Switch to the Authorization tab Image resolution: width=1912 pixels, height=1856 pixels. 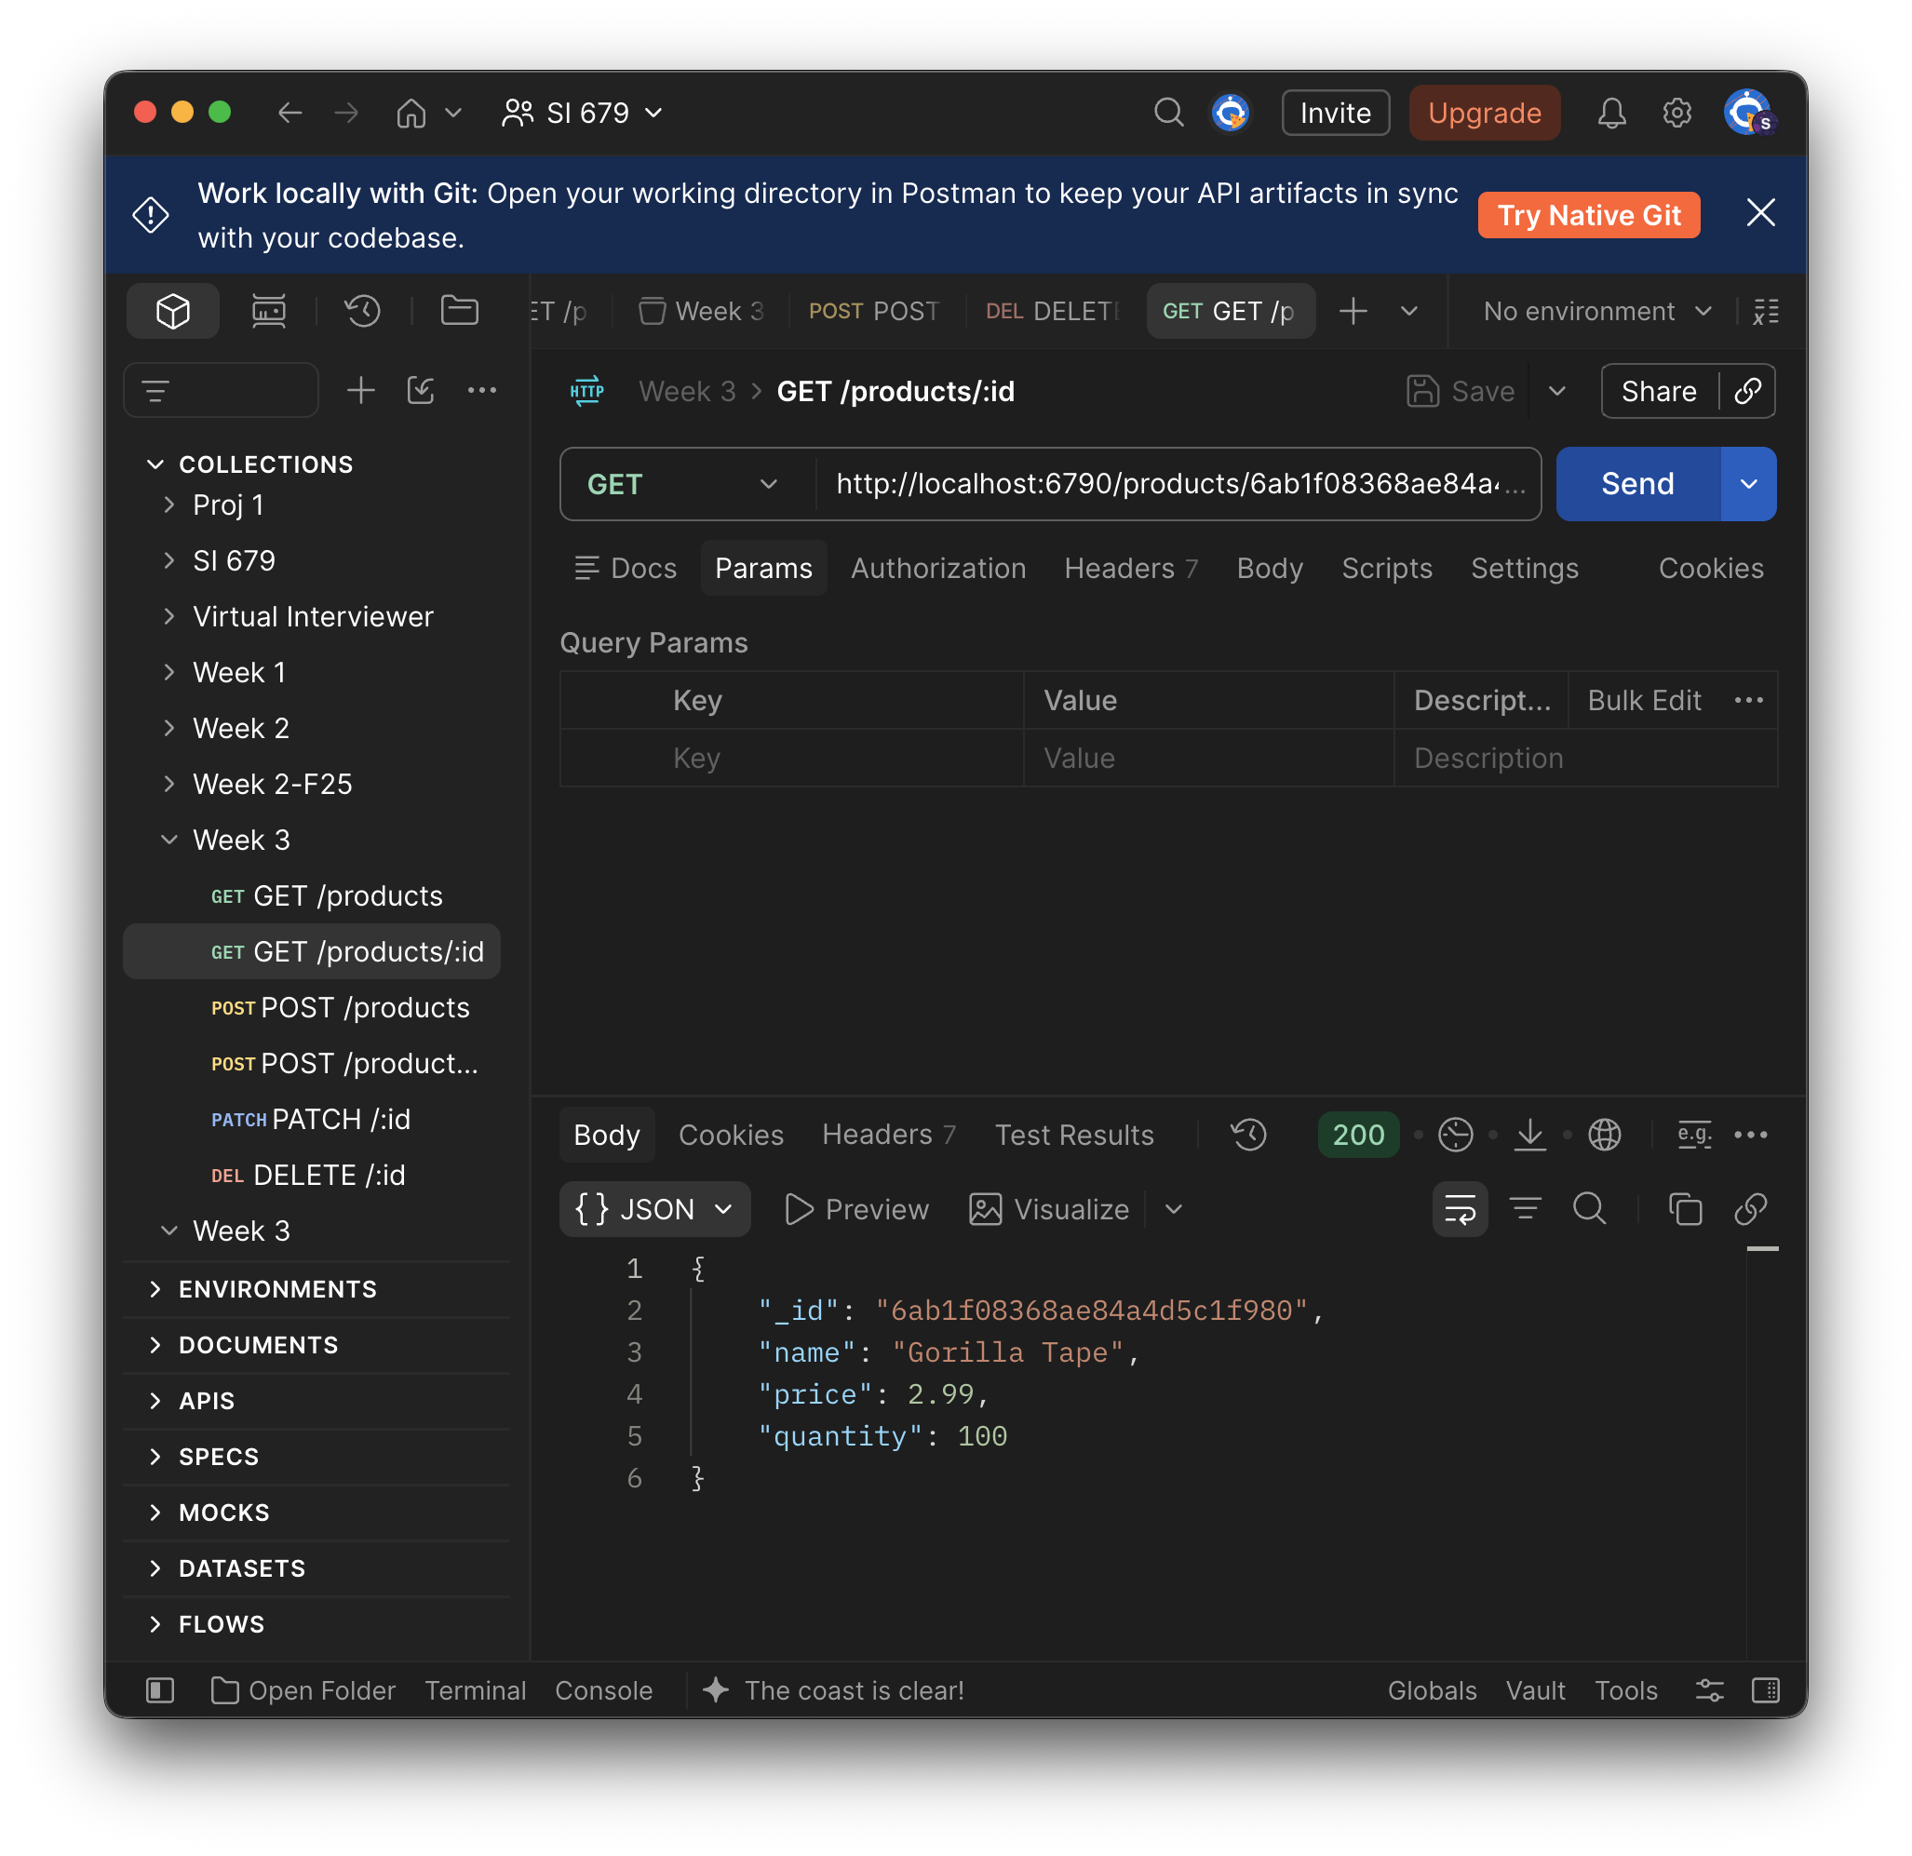tap(937, 568)
